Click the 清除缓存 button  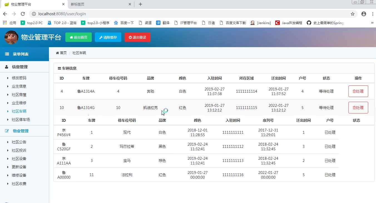[108, 37]
